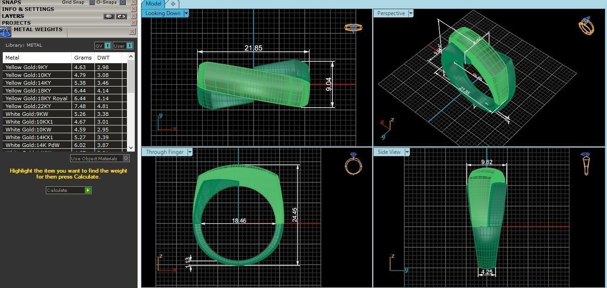Click the Grams column header
The width and height of the screenshot is (607, 288).
click(83, 58)
